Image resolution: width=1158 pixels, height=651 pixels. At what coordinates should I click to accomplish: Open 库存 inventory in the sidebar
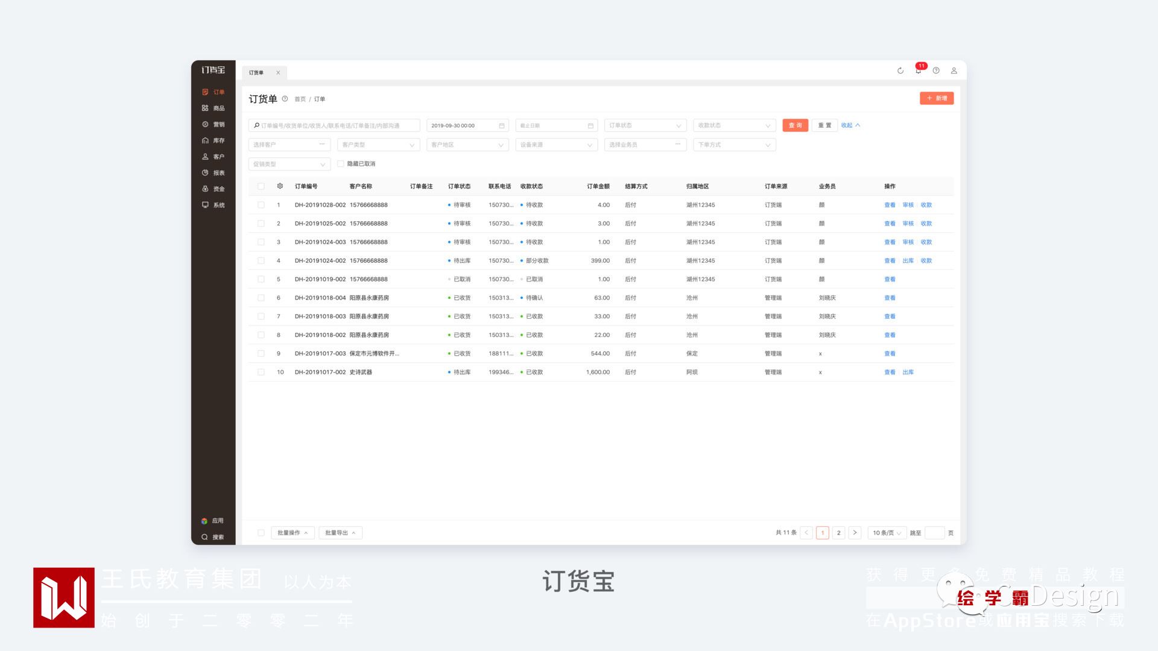point(213,140)
